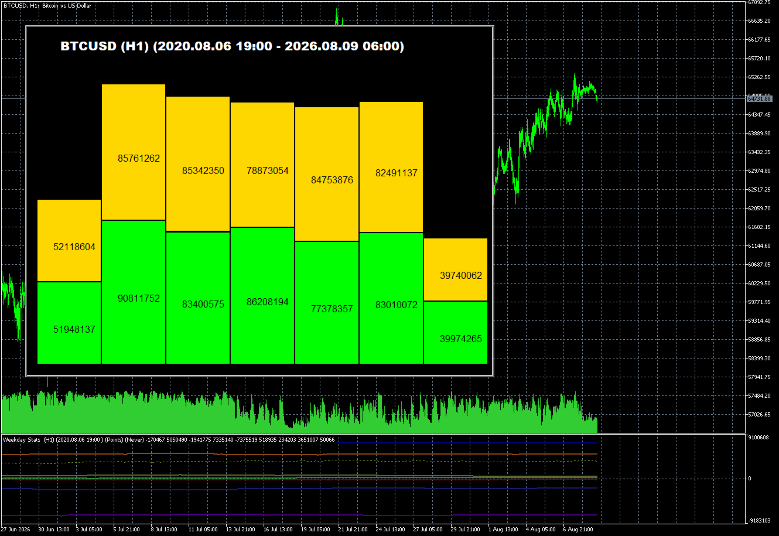Screen dimensions: 779x536
Task: Click price axis level 66635.20
Action: click(x=759, y=21)
